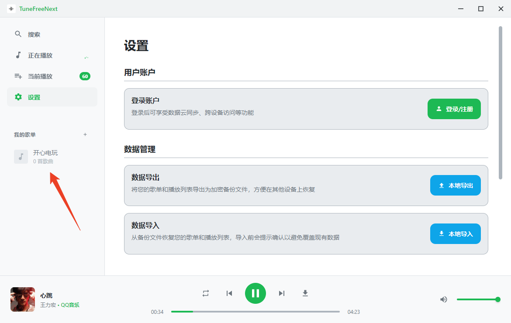Click the settings page vertical scrollbar

point(501,103)
